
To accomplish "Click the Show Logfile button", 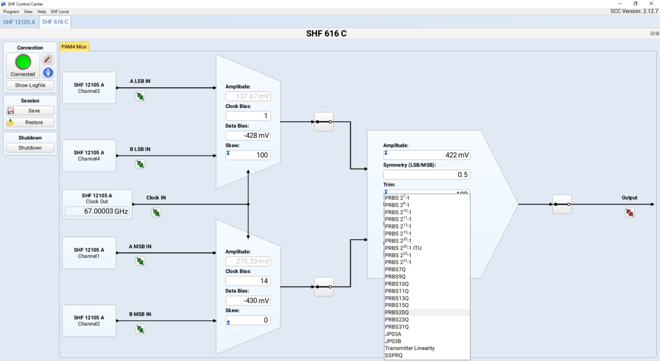I will click(30, 85).
